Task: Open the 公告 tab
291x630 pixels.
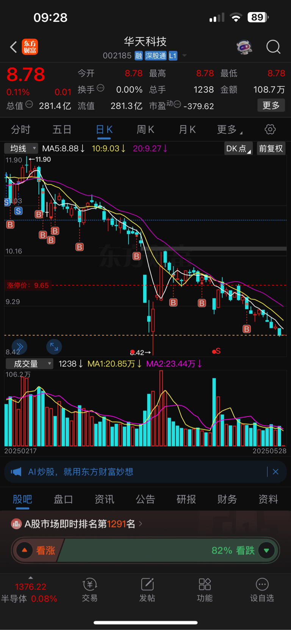Action: [x=145, y=499]
